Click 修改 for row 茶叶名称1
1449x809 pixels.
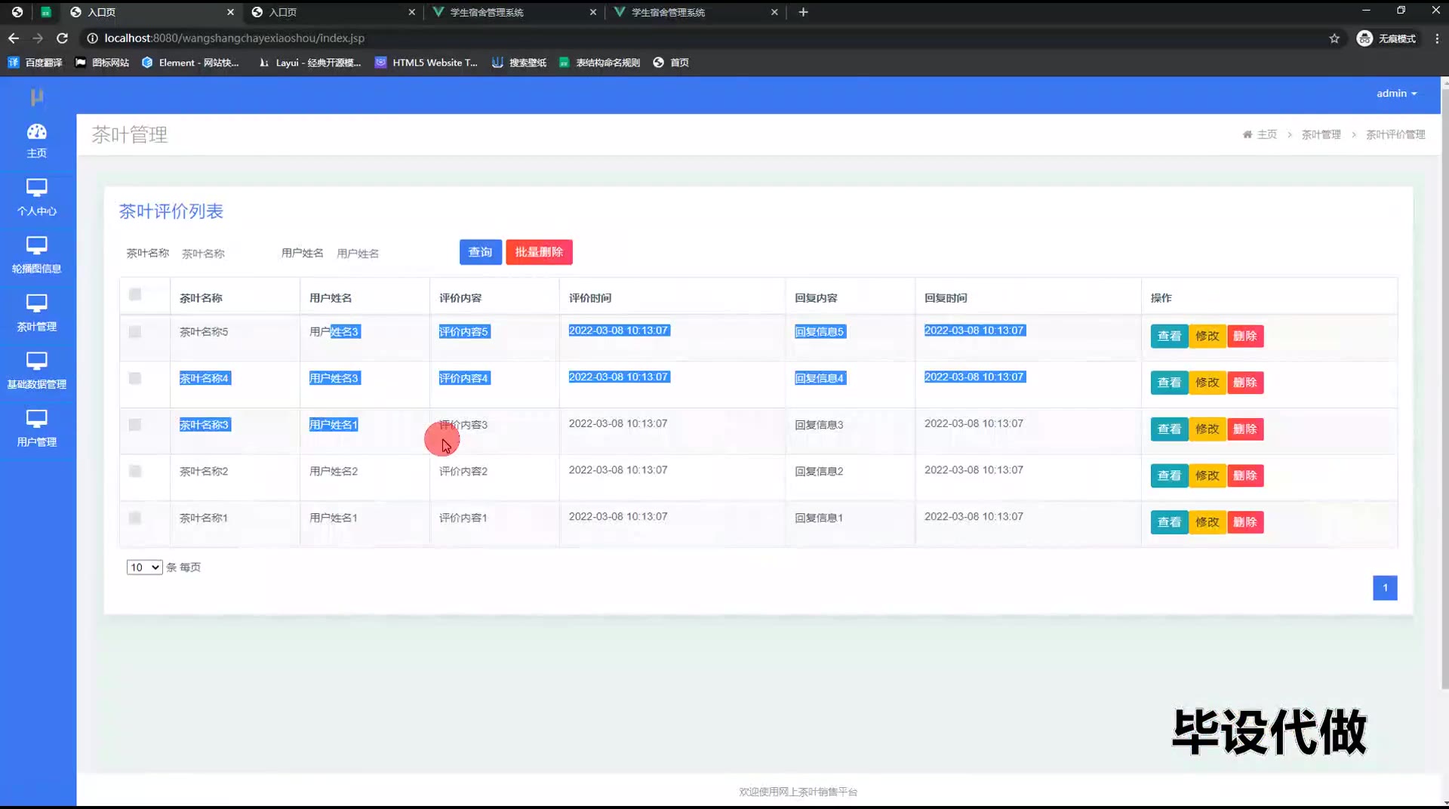click(x=1207, y=522)
